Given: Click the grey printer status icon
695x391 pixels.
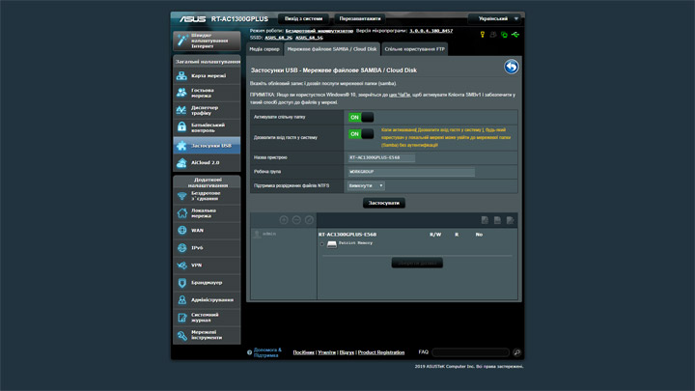Looking at the screenshot, I should [x=493, y=35].
